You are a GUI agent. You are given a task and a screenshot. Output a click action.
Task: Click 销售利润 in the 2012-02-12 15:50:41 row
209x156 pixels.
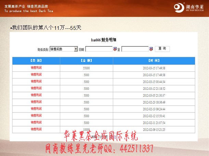[36, 116]
